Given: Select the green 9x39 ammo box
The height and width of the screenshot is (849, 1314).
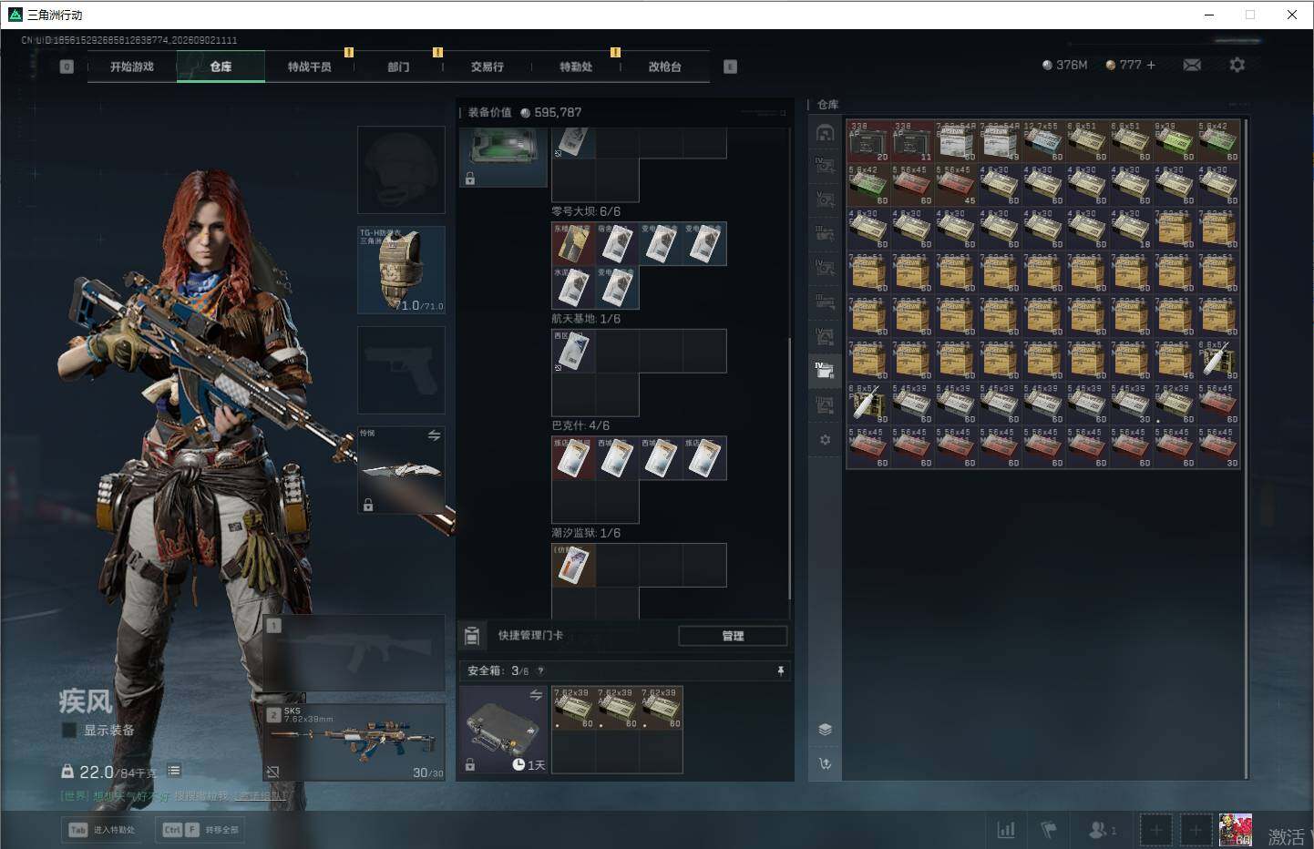Looking at the screenshot, I should [x=1175, y=141].
